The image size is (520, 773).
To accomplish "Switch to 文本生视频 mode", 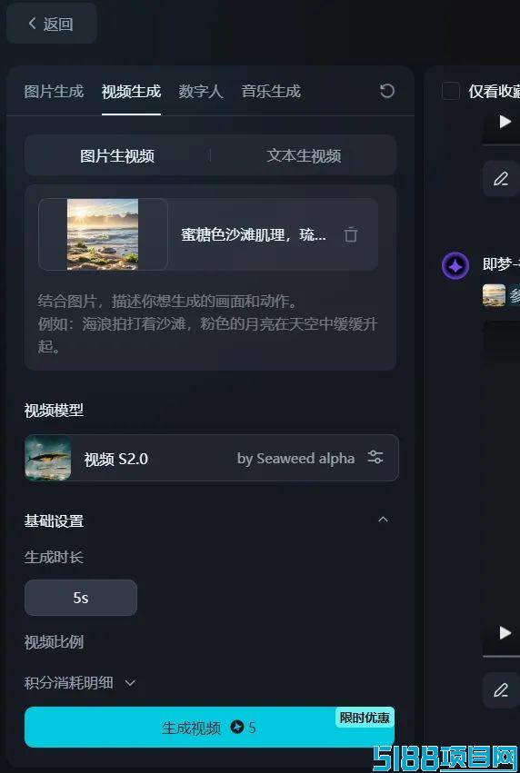I will pos(304,156).
